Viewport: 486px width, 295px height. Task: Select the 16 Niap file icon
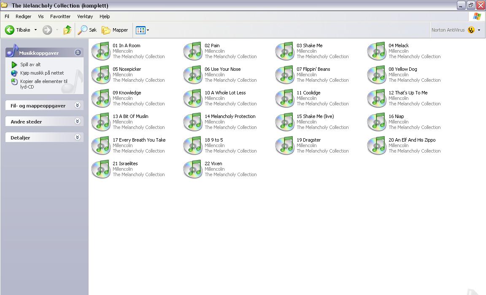[377, 122]
